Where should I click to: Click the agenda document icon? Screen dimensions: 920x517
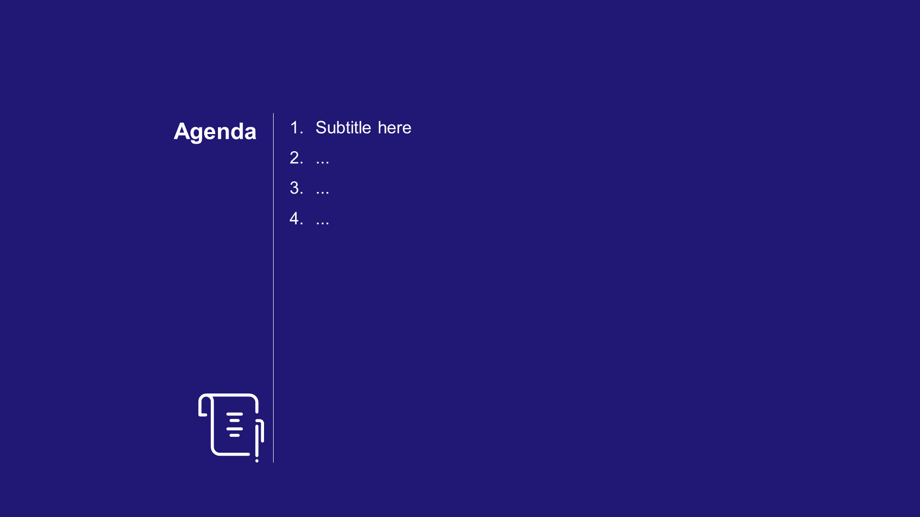tap(230, 426)
